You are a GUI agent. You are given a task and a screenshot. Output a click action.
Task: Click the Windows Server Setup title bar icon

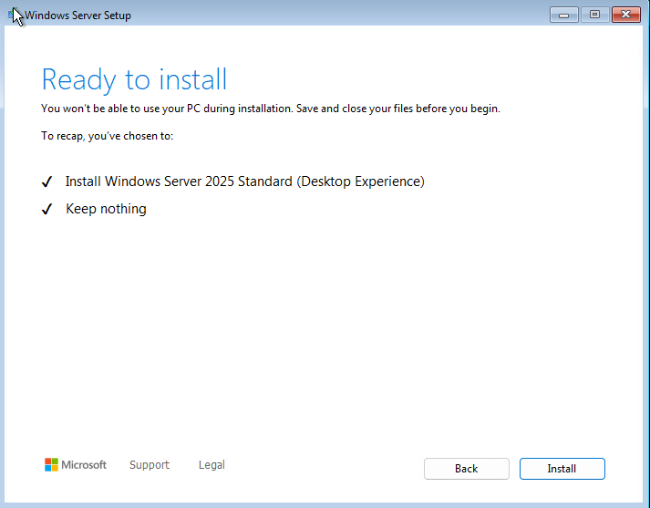coord(13,15)
